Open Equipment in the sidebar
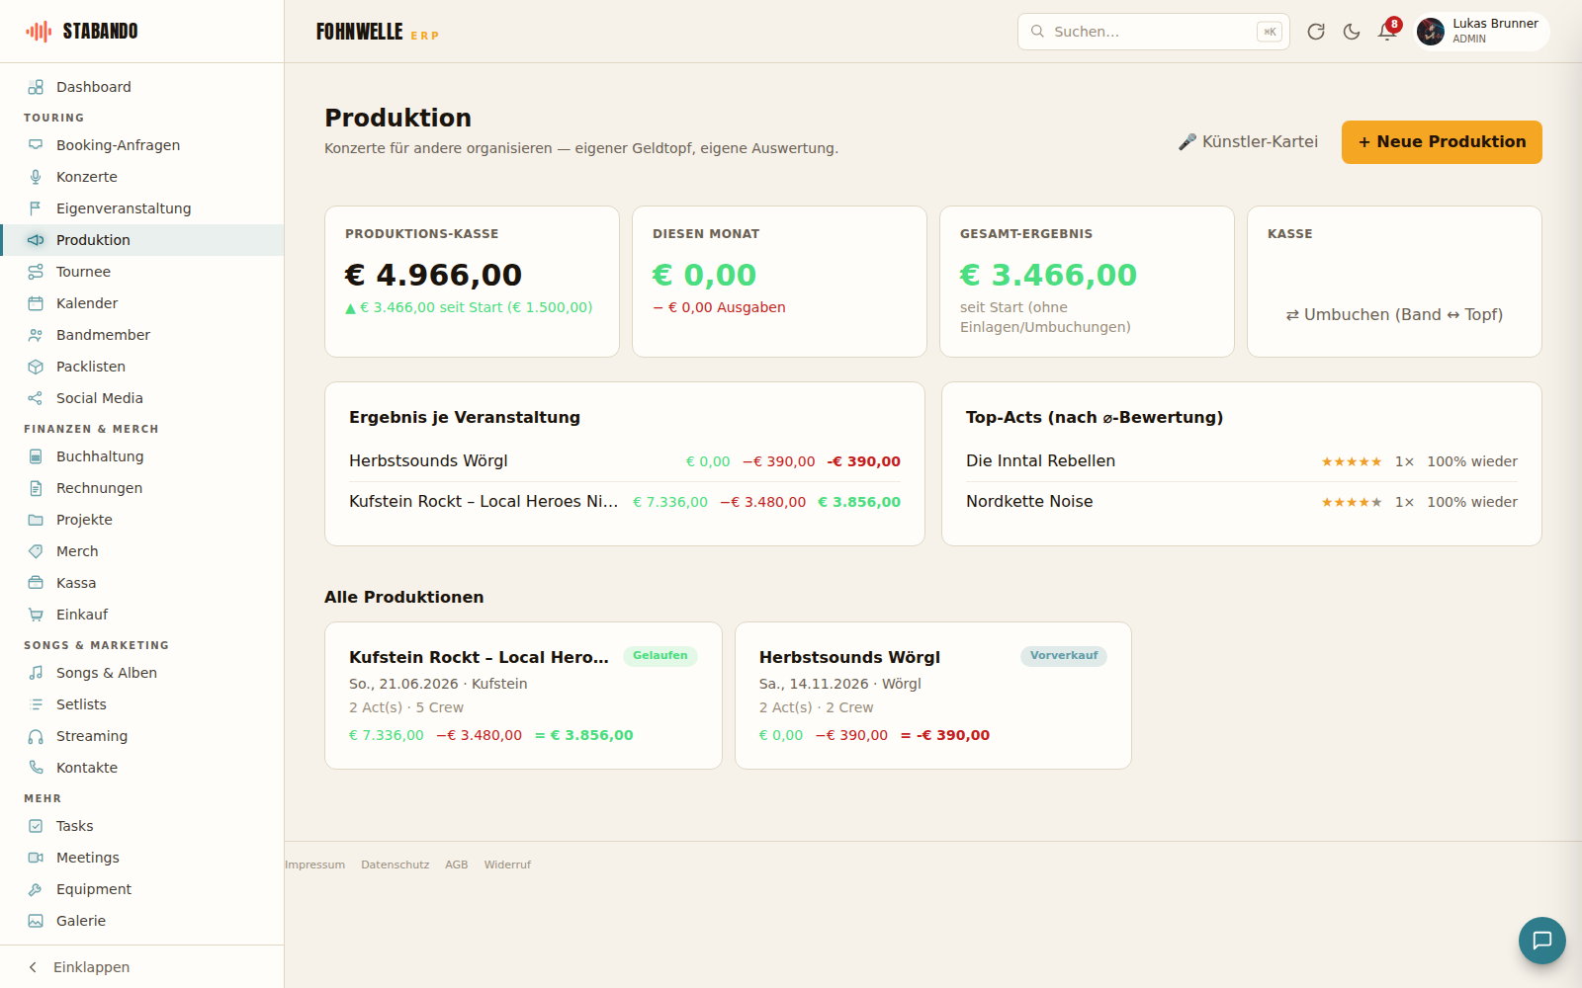 click(142, 889)
